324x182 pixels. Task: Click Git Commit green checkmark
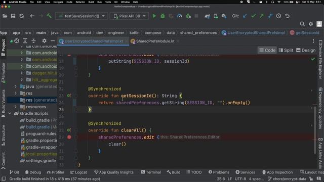pos(253,16)
